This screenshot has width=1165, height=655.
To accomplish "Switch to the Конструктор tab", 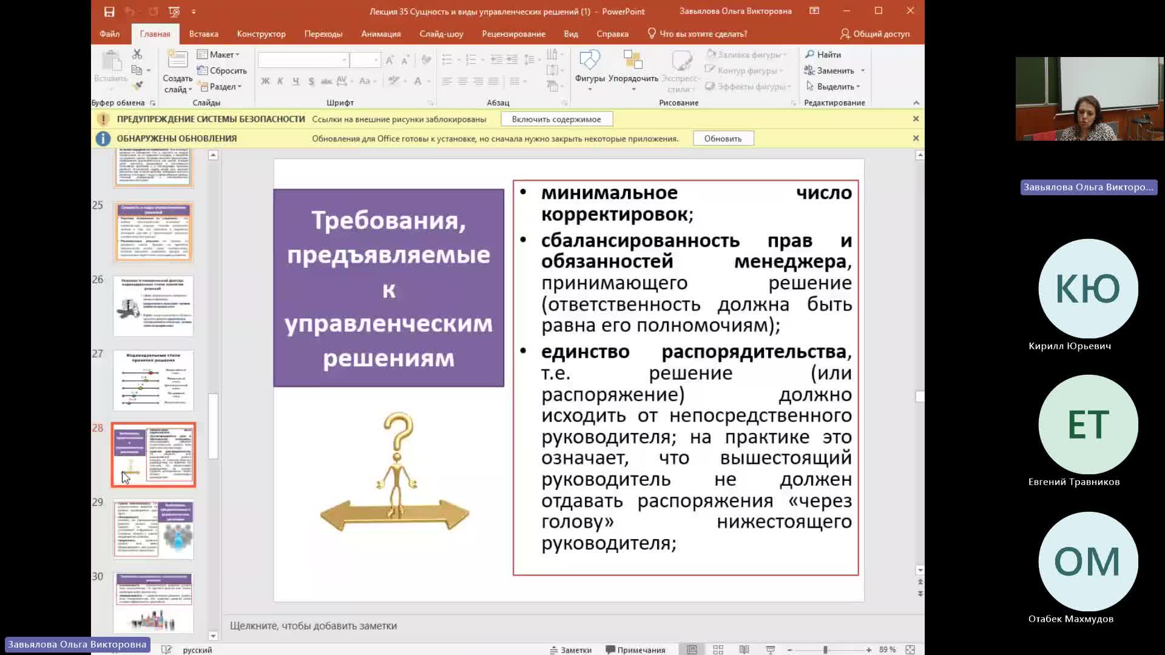I will (261, 33).
